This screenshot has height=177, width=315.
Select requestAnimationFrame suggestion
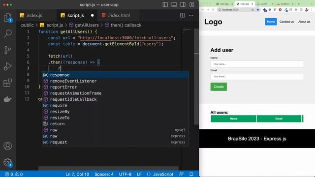[x=115, y=93]
